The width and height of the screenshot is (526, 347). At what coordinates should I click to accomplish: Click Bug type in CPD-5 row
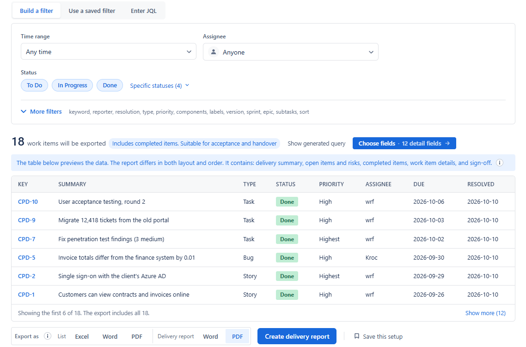pos(248,257)
